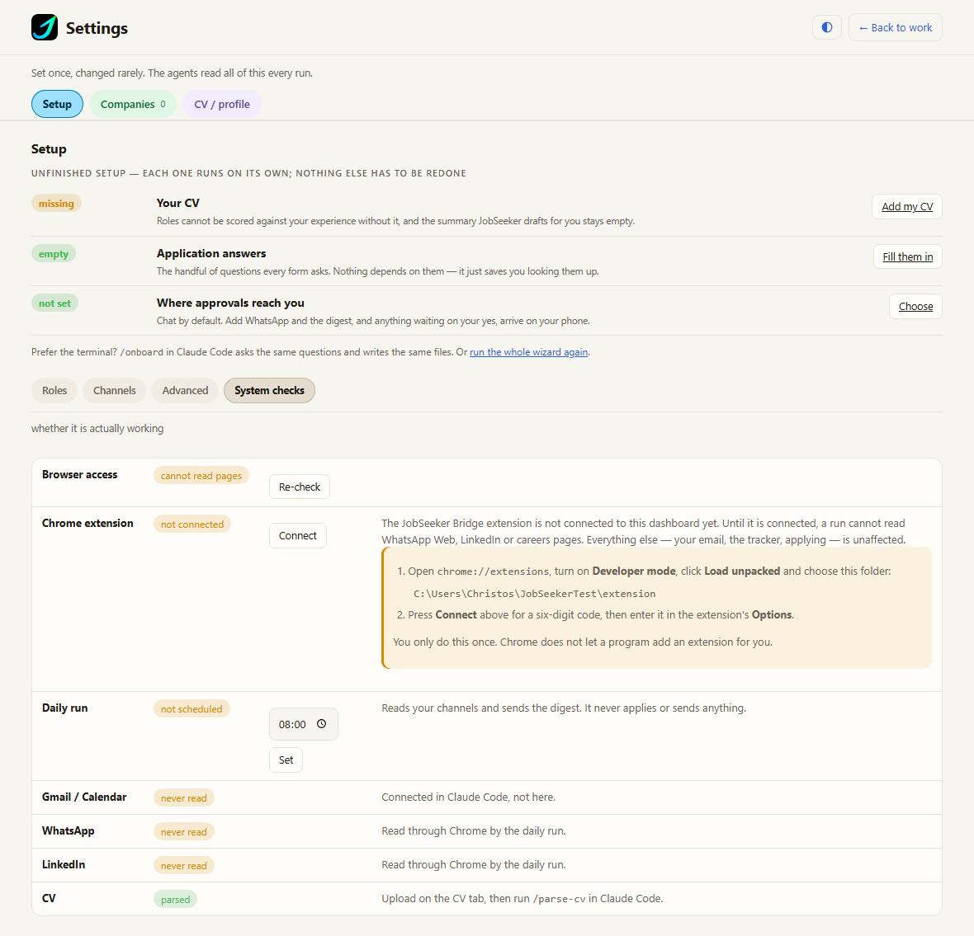
Task: Go back to work
Action: tap(895, 27)
